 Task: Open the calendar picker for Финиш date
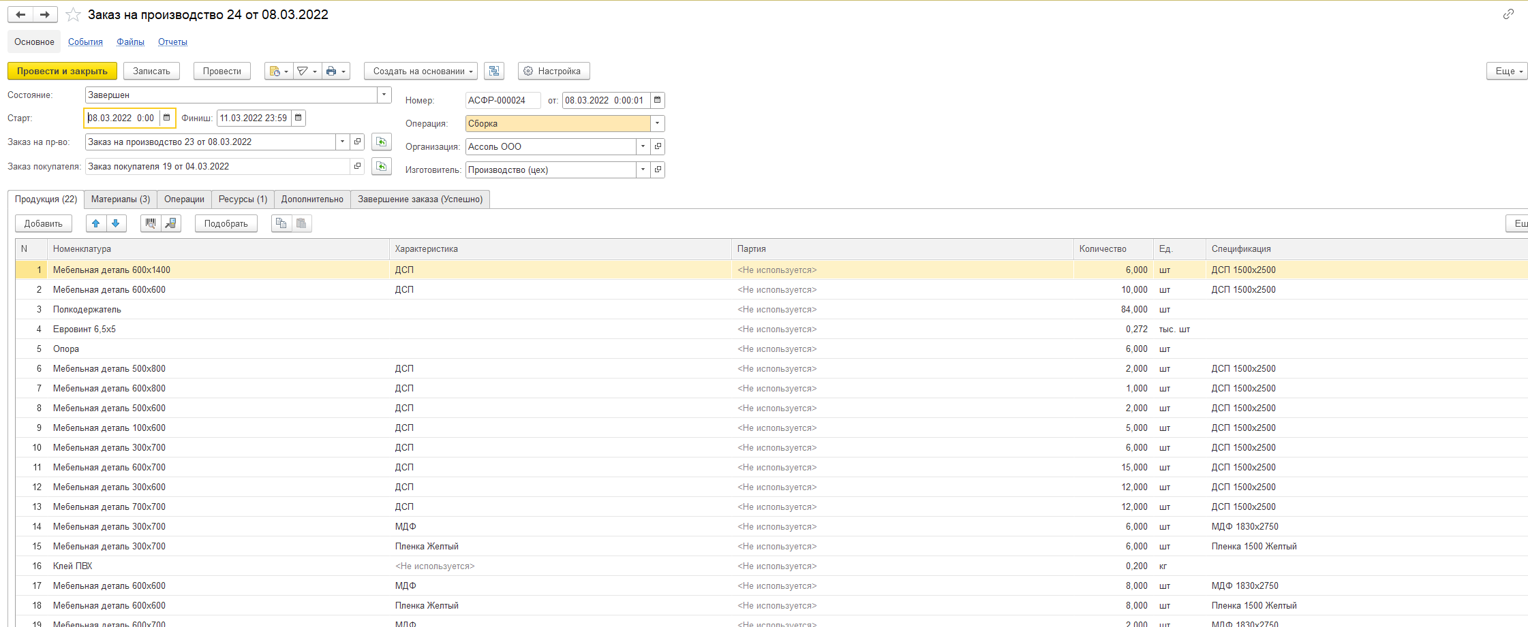tap(299, 118)
